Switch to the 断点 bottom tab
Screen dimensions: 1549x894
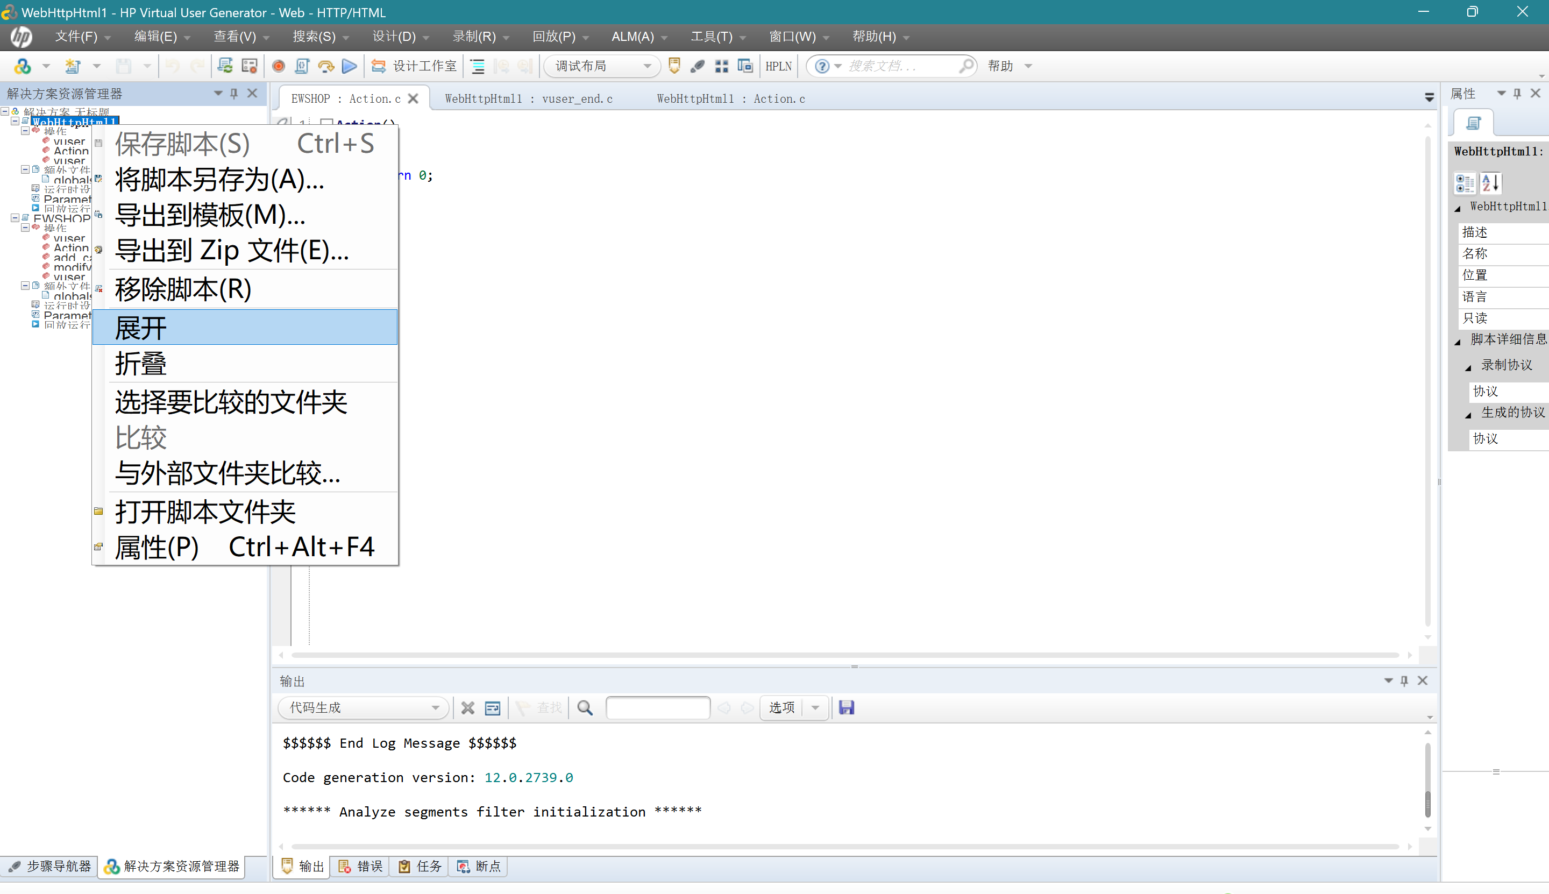point(479,867)
